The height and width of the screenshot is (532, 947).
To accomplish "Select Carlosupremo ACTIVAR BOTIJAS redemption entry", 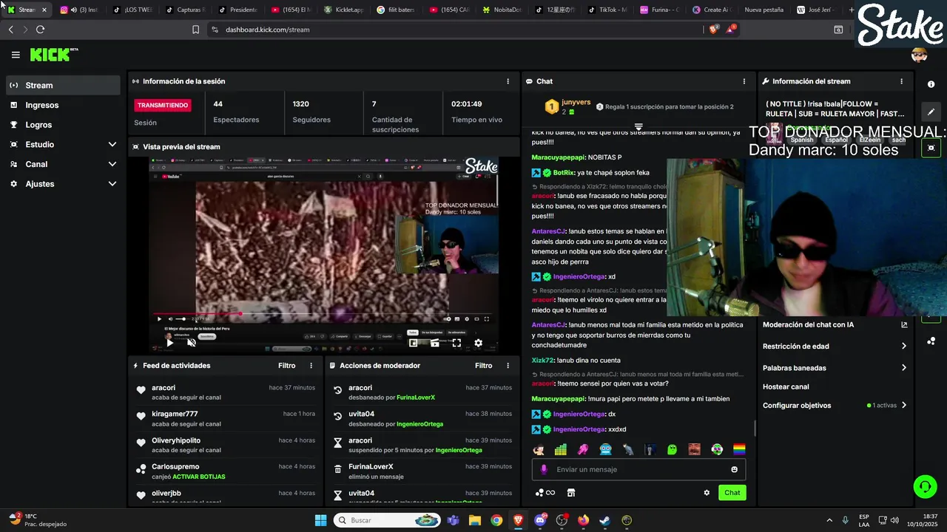I will click(226, 471).
